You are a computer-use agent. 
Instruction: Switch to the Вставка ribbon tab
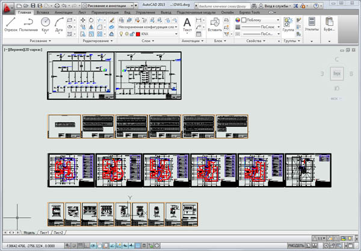[43, 11]
